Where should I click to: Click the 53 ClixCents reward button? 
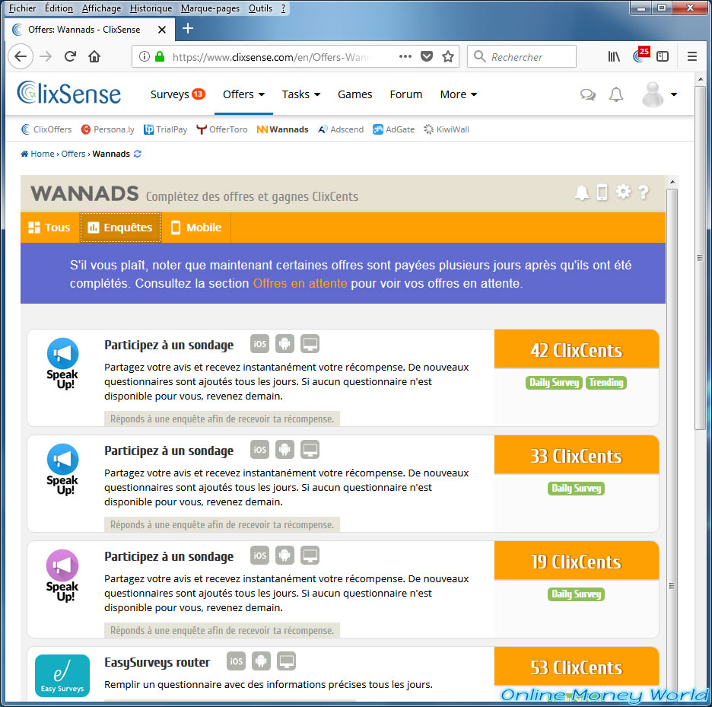577,667
